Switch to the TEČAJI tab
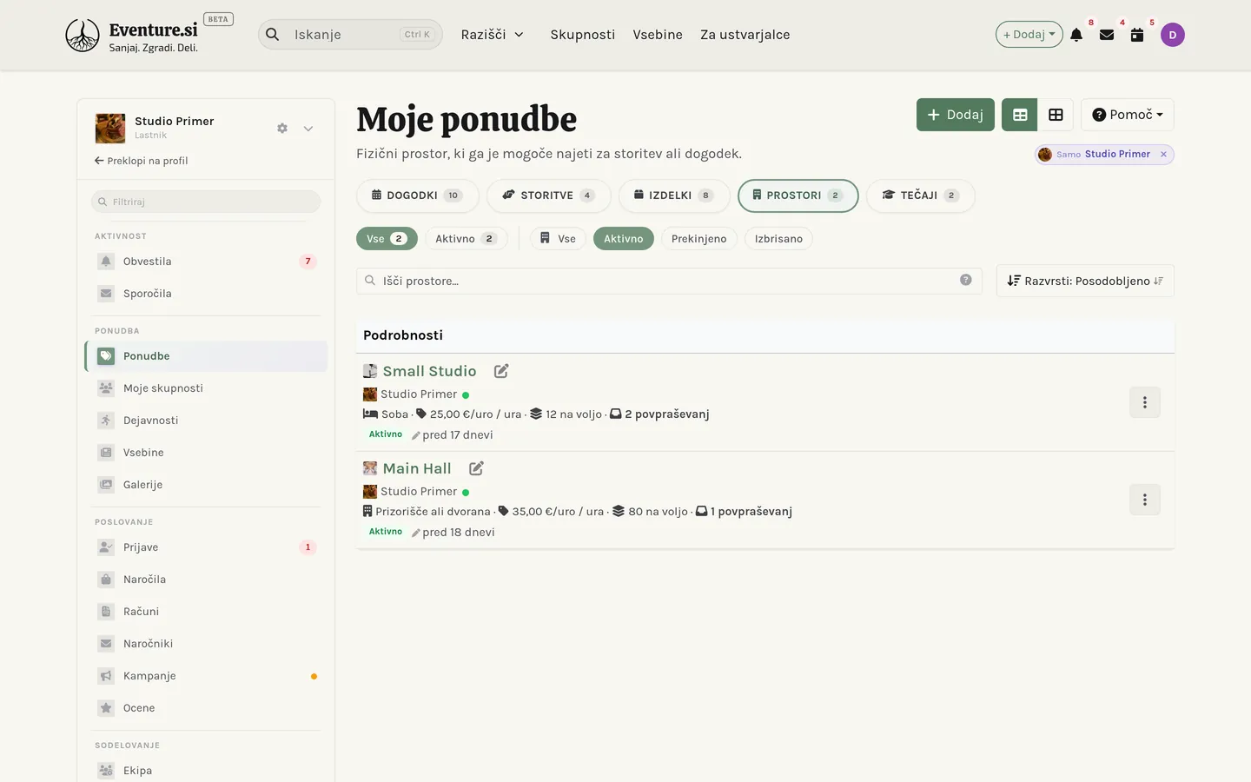The image size is (1251, 782). point(920,195)
